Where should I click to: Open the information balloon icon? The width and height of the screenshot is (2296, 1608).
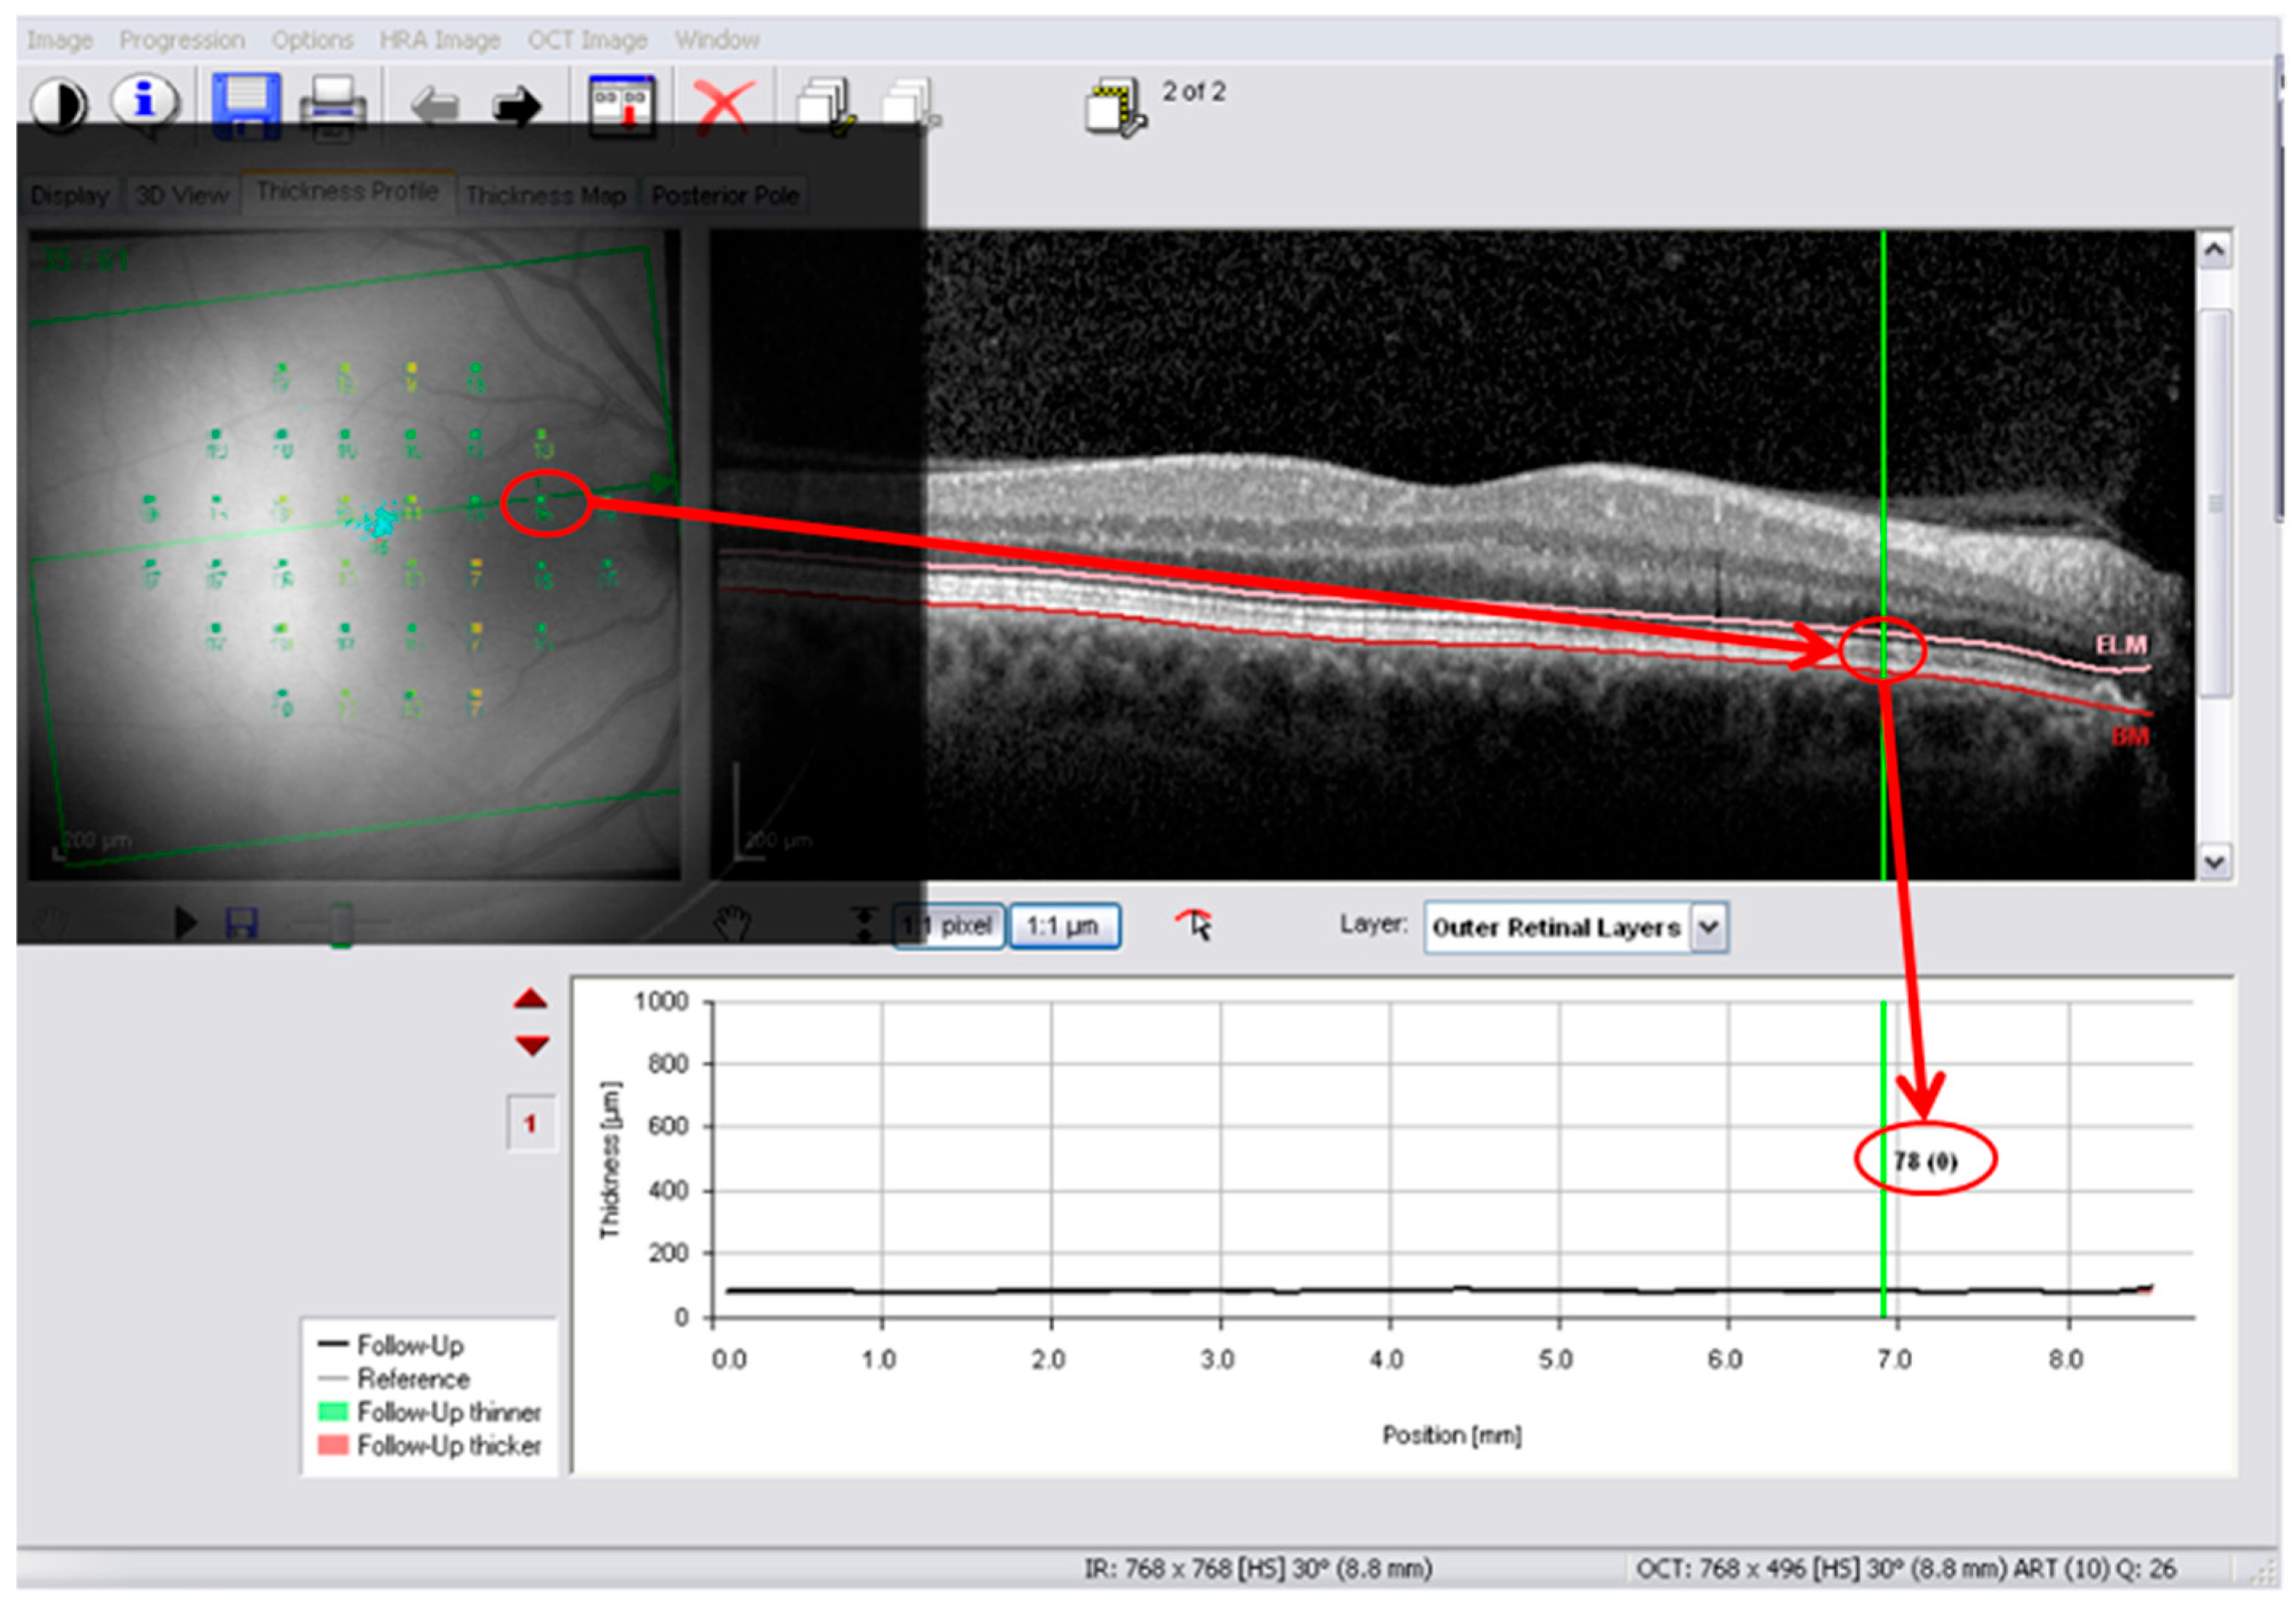(144, 102)
